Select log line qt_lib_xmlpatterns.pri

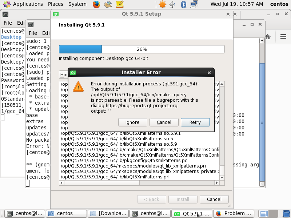point(133,166)
